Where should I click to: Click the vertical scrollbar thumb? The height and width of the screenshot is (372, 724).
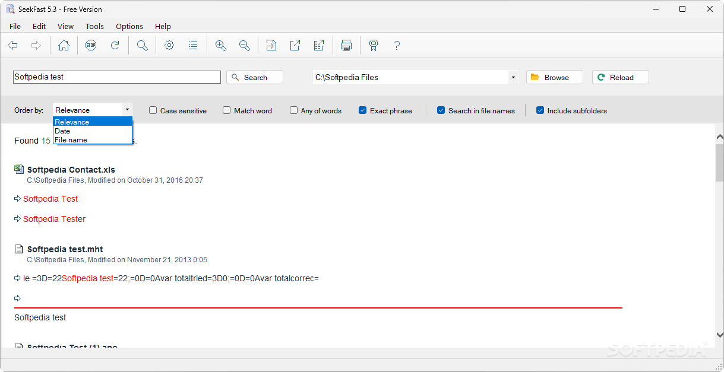[719, 162]
